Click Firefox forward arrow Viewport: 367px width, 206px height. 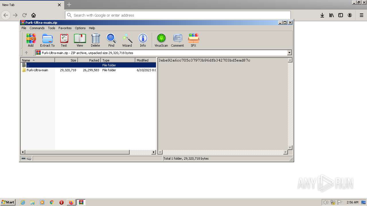(x=15, y=15)
